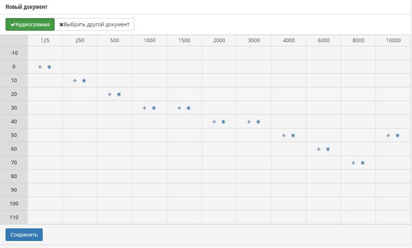Select the 10 row label
Image resolution: width=412 pixels, height=248 pixels.
(14, 80)
